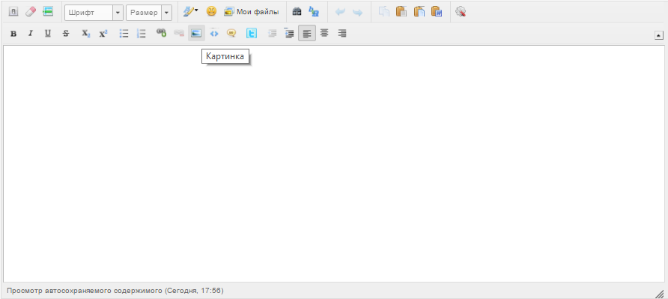The height and width of the screenshot is (299, 668).
Task: Click the Insert code icon
Action: pos(214,33)
